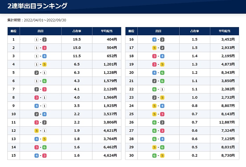Screen dimensions: 246x167
Task: Click the 1-2 combination badge in rank 1
Action: click(x=40, y=40)
